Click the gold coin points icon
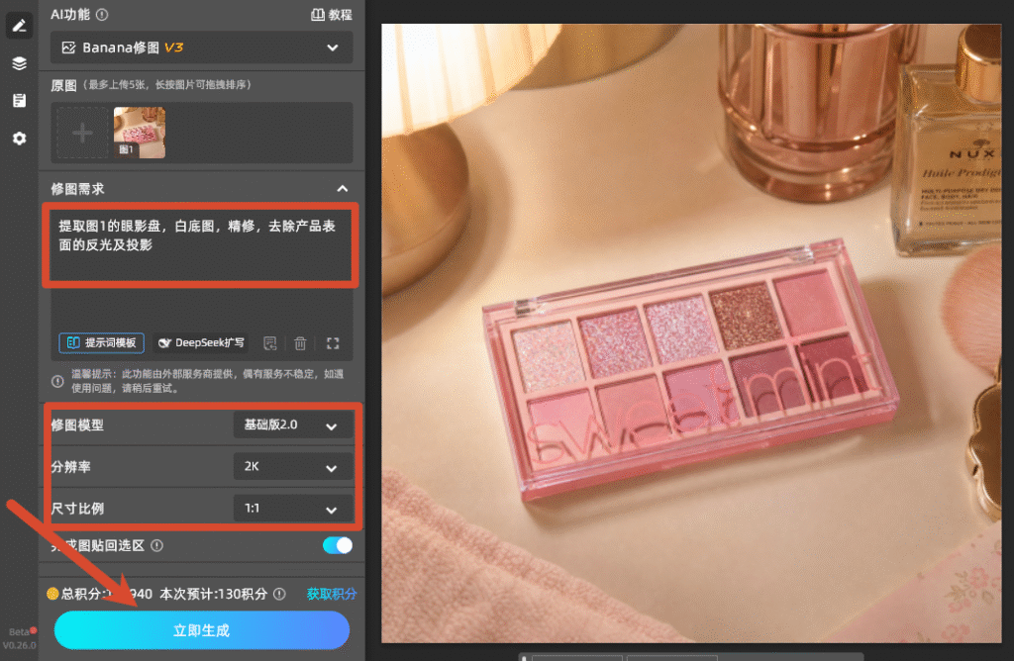This screenshot has width=1014, height=661. coord(52,594)
